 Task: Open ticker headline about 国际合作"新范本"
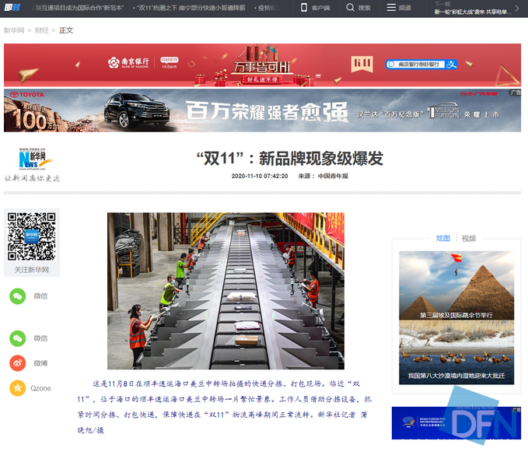tap(79, 8)
